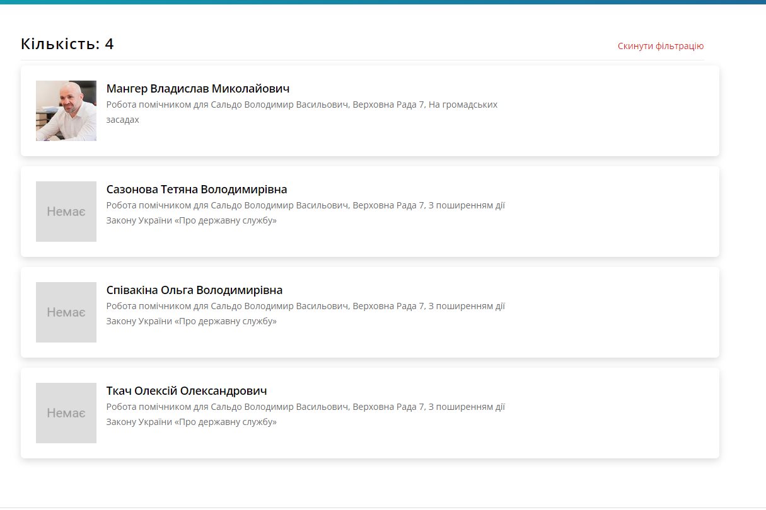Select Співакіна Ольга Володимирівна name link
Image resolution: width=766 pixels, height=510 pixels.
click(x=194, y=290)
